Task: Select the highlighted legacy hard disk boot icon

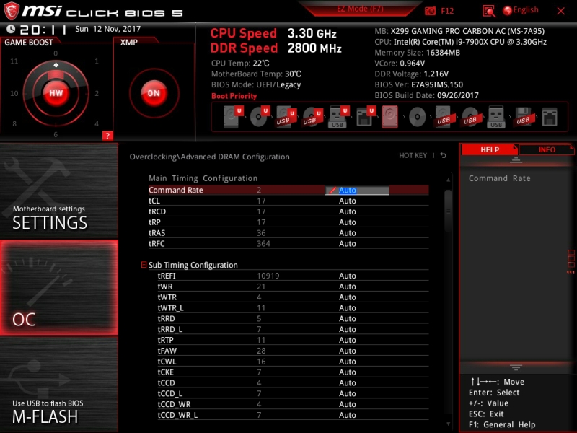Action: (x=389, y=117)
